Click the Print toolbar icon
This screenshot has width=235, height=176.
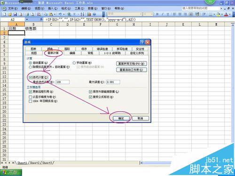click(x=27, y=14)
